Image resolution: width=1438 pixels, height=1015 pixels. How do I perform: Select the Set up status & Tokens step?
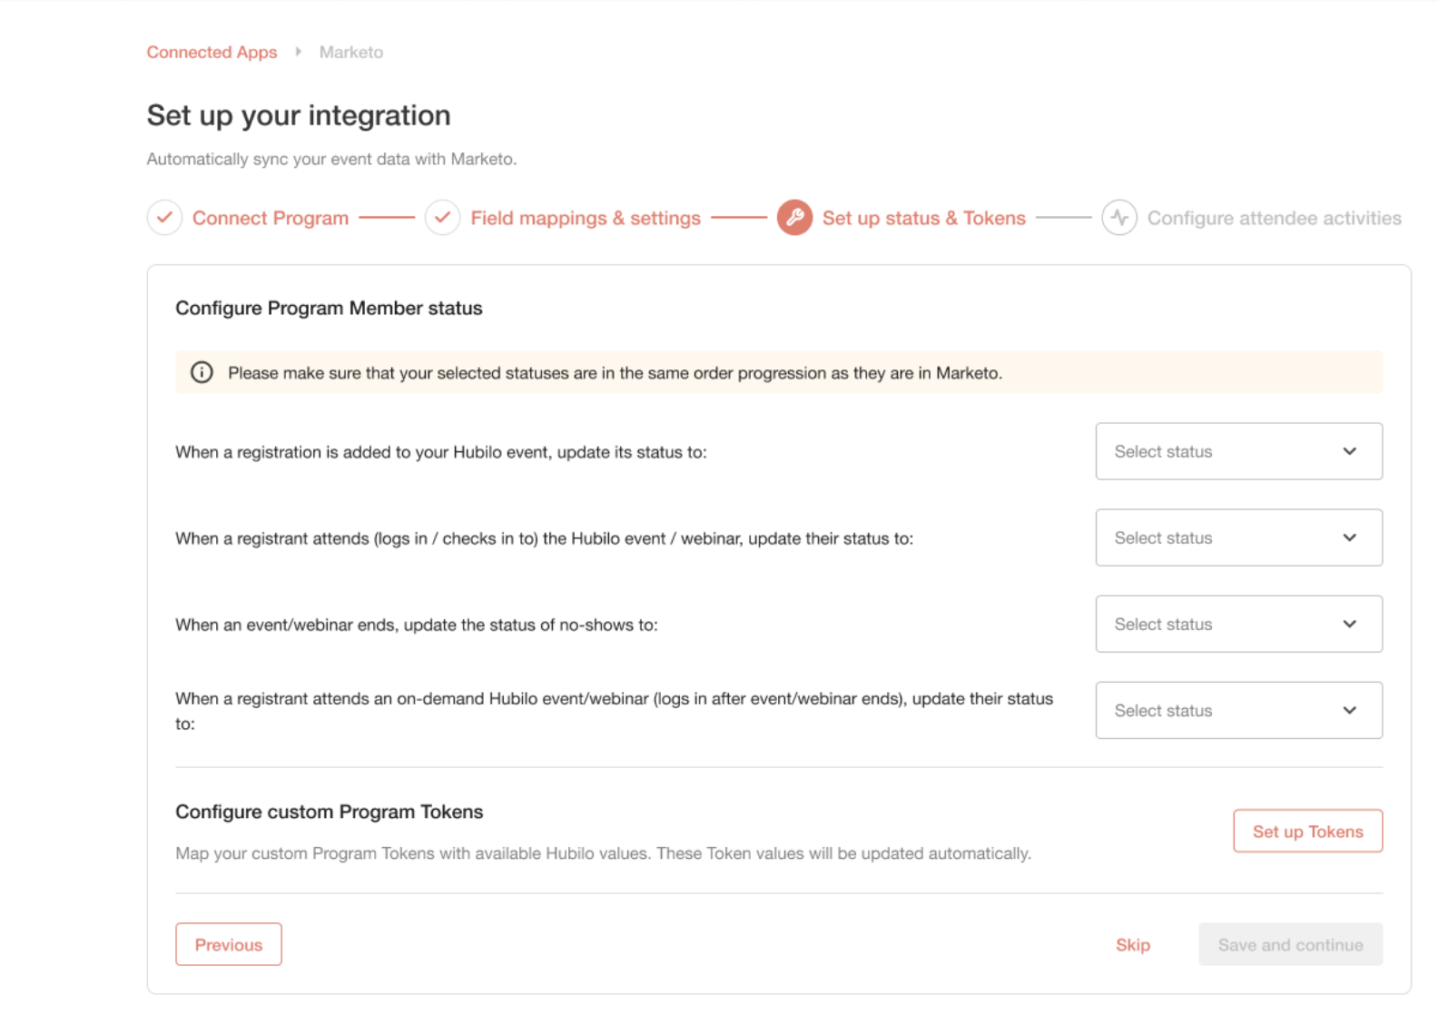coord(924,218)
